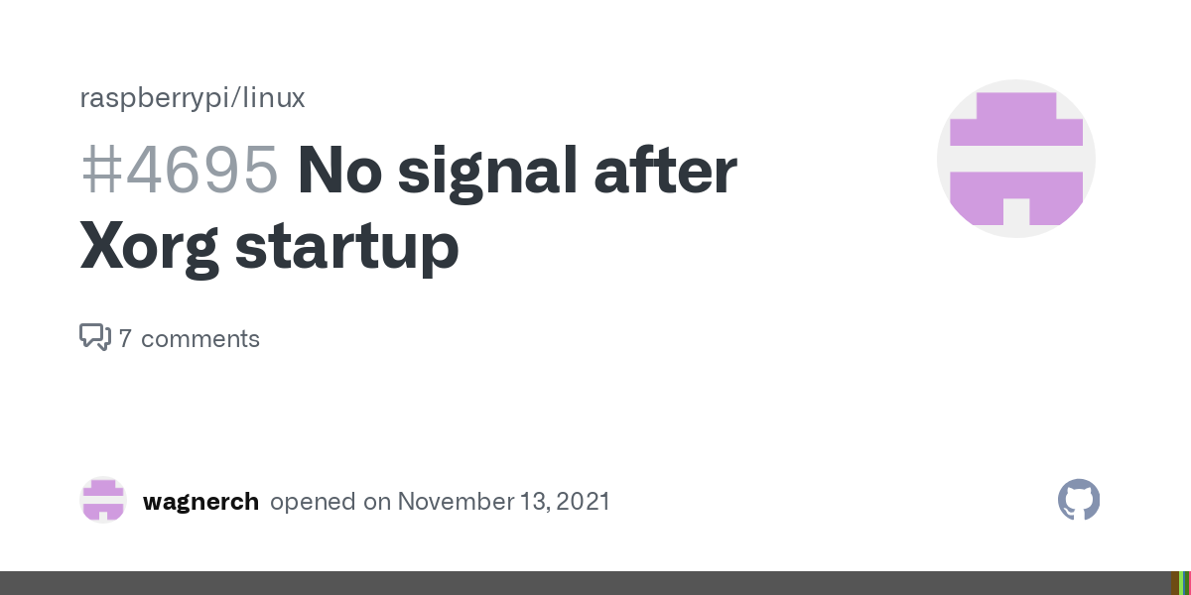The width and height of the screenshot is (1191, 595).
Task: Click the "opened on November 13, 2021" date
Action: tap(440, 501)
